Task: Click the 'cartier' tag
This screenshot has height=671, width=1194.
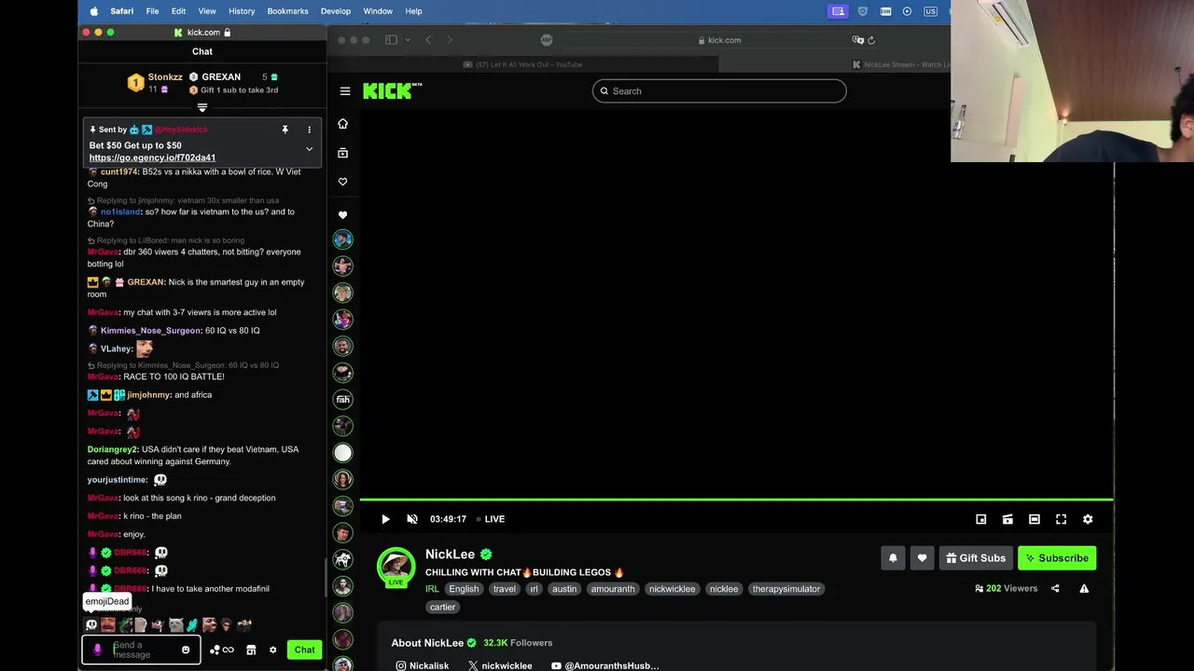Action: [x=442, y=607]
